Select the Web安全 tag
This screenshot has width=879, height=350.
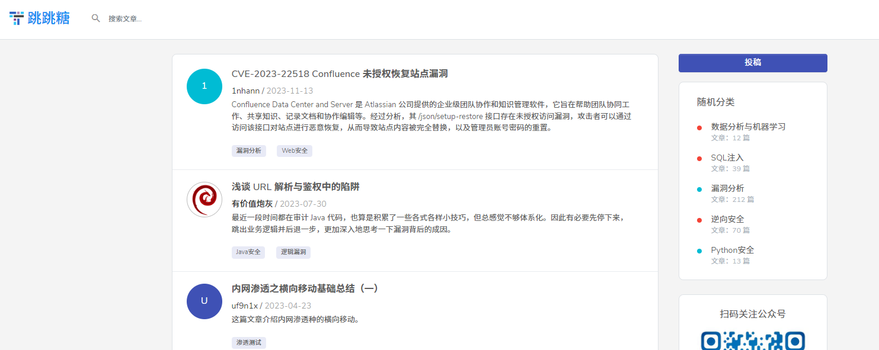(x=295, y=151)
